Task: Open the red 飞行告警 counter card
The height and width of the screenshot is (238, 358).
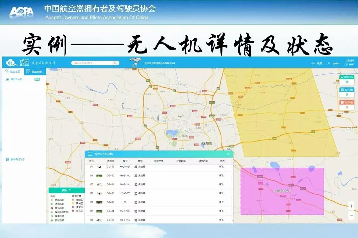Action: coord(347,105)
